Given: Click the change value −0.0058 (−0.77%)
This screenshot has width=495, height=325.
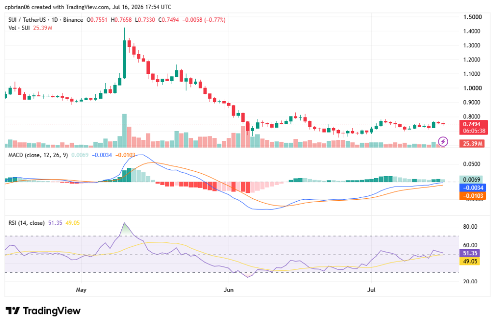Looking at the screenshot, I should click(x=204, y=20).
